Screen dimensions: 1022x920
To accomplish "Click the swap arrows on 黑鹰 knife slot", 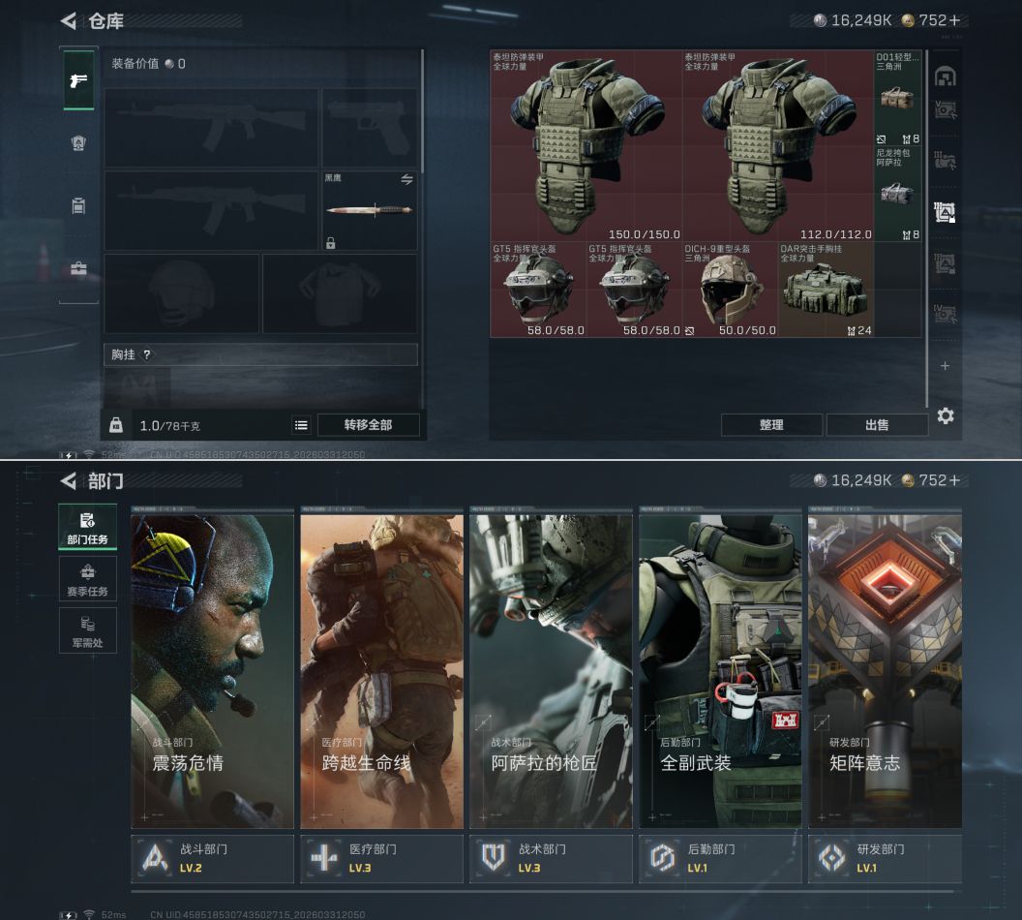I will pos(407,180).
